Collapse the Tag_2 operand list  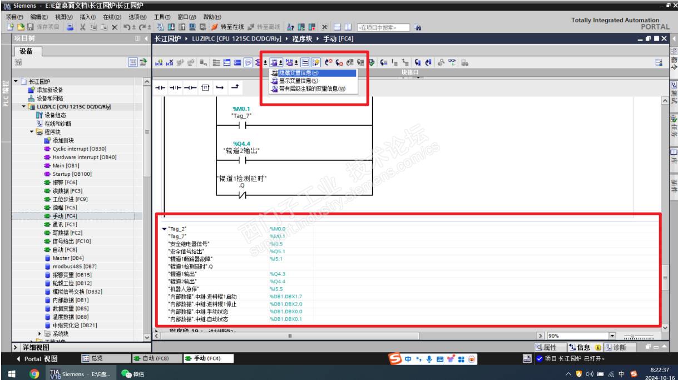click(164, 229)
